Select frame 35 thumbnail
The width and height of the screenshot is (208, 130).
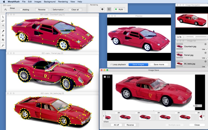click(185, 117)
